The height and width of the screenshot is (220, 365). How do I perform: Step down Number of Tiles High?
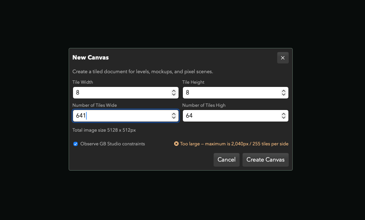284,118
